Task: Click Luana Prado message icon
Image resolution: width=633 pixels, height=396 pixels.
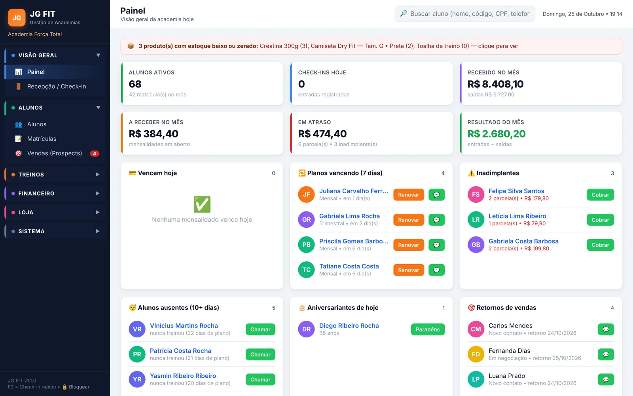Action: (x=606, y=379)
